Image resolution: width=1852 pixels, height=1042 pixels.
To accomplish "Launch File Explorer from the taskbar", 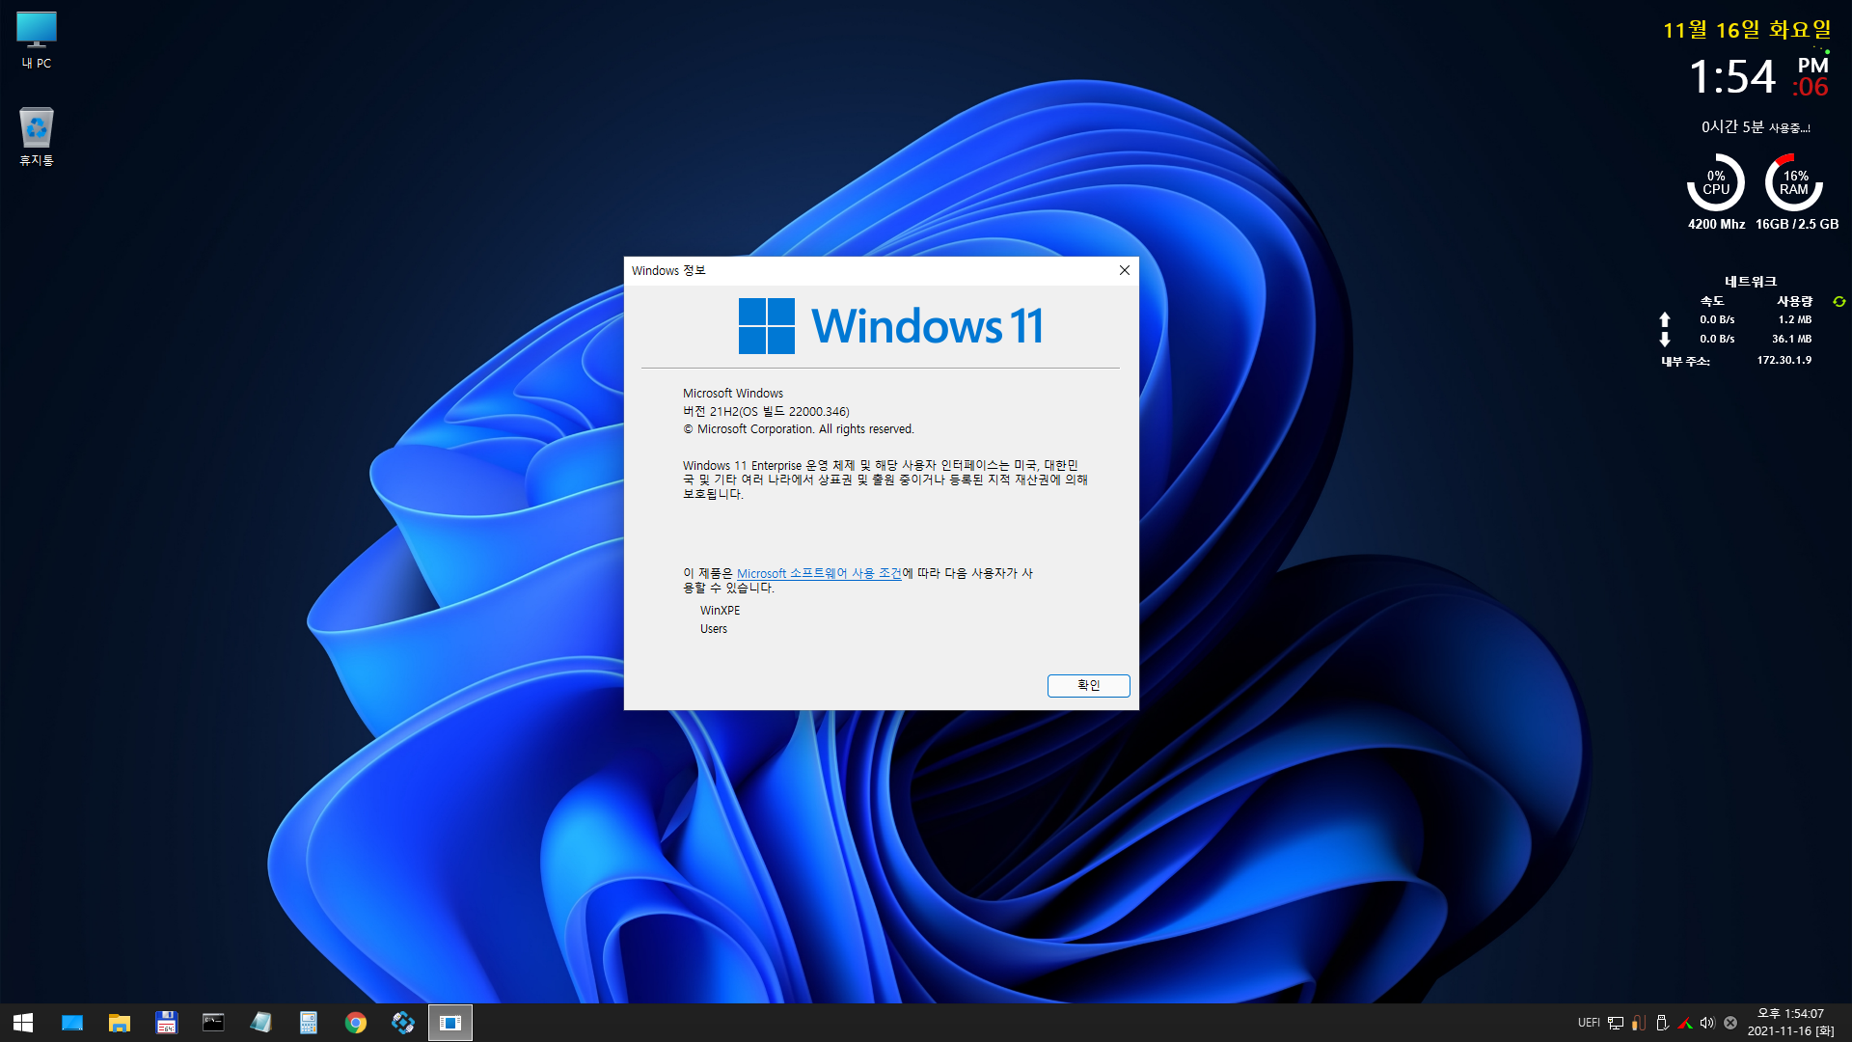I will pyautogui.click(x=120, y=1023).
